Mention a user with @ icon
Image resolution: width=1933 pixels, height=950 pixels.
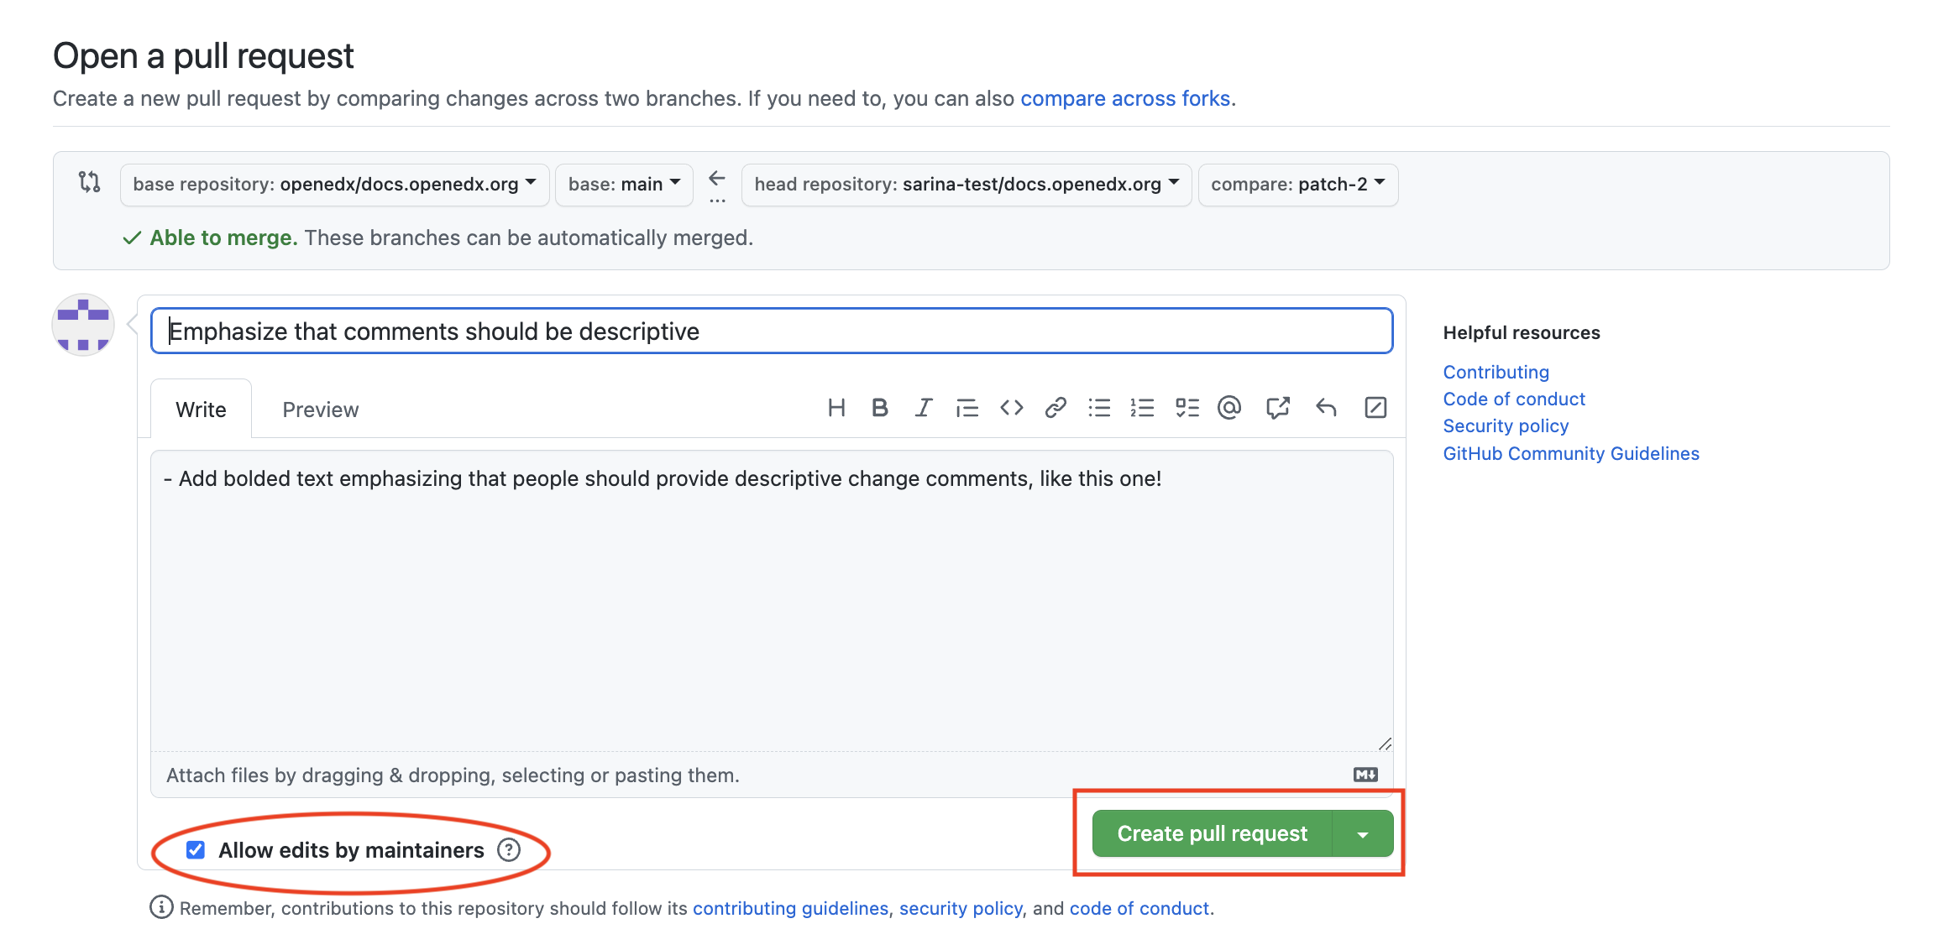1229,408
